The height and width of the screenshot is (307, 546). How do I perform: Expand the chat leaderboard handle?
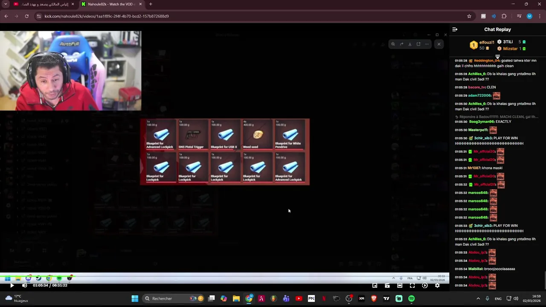(497, 57)
